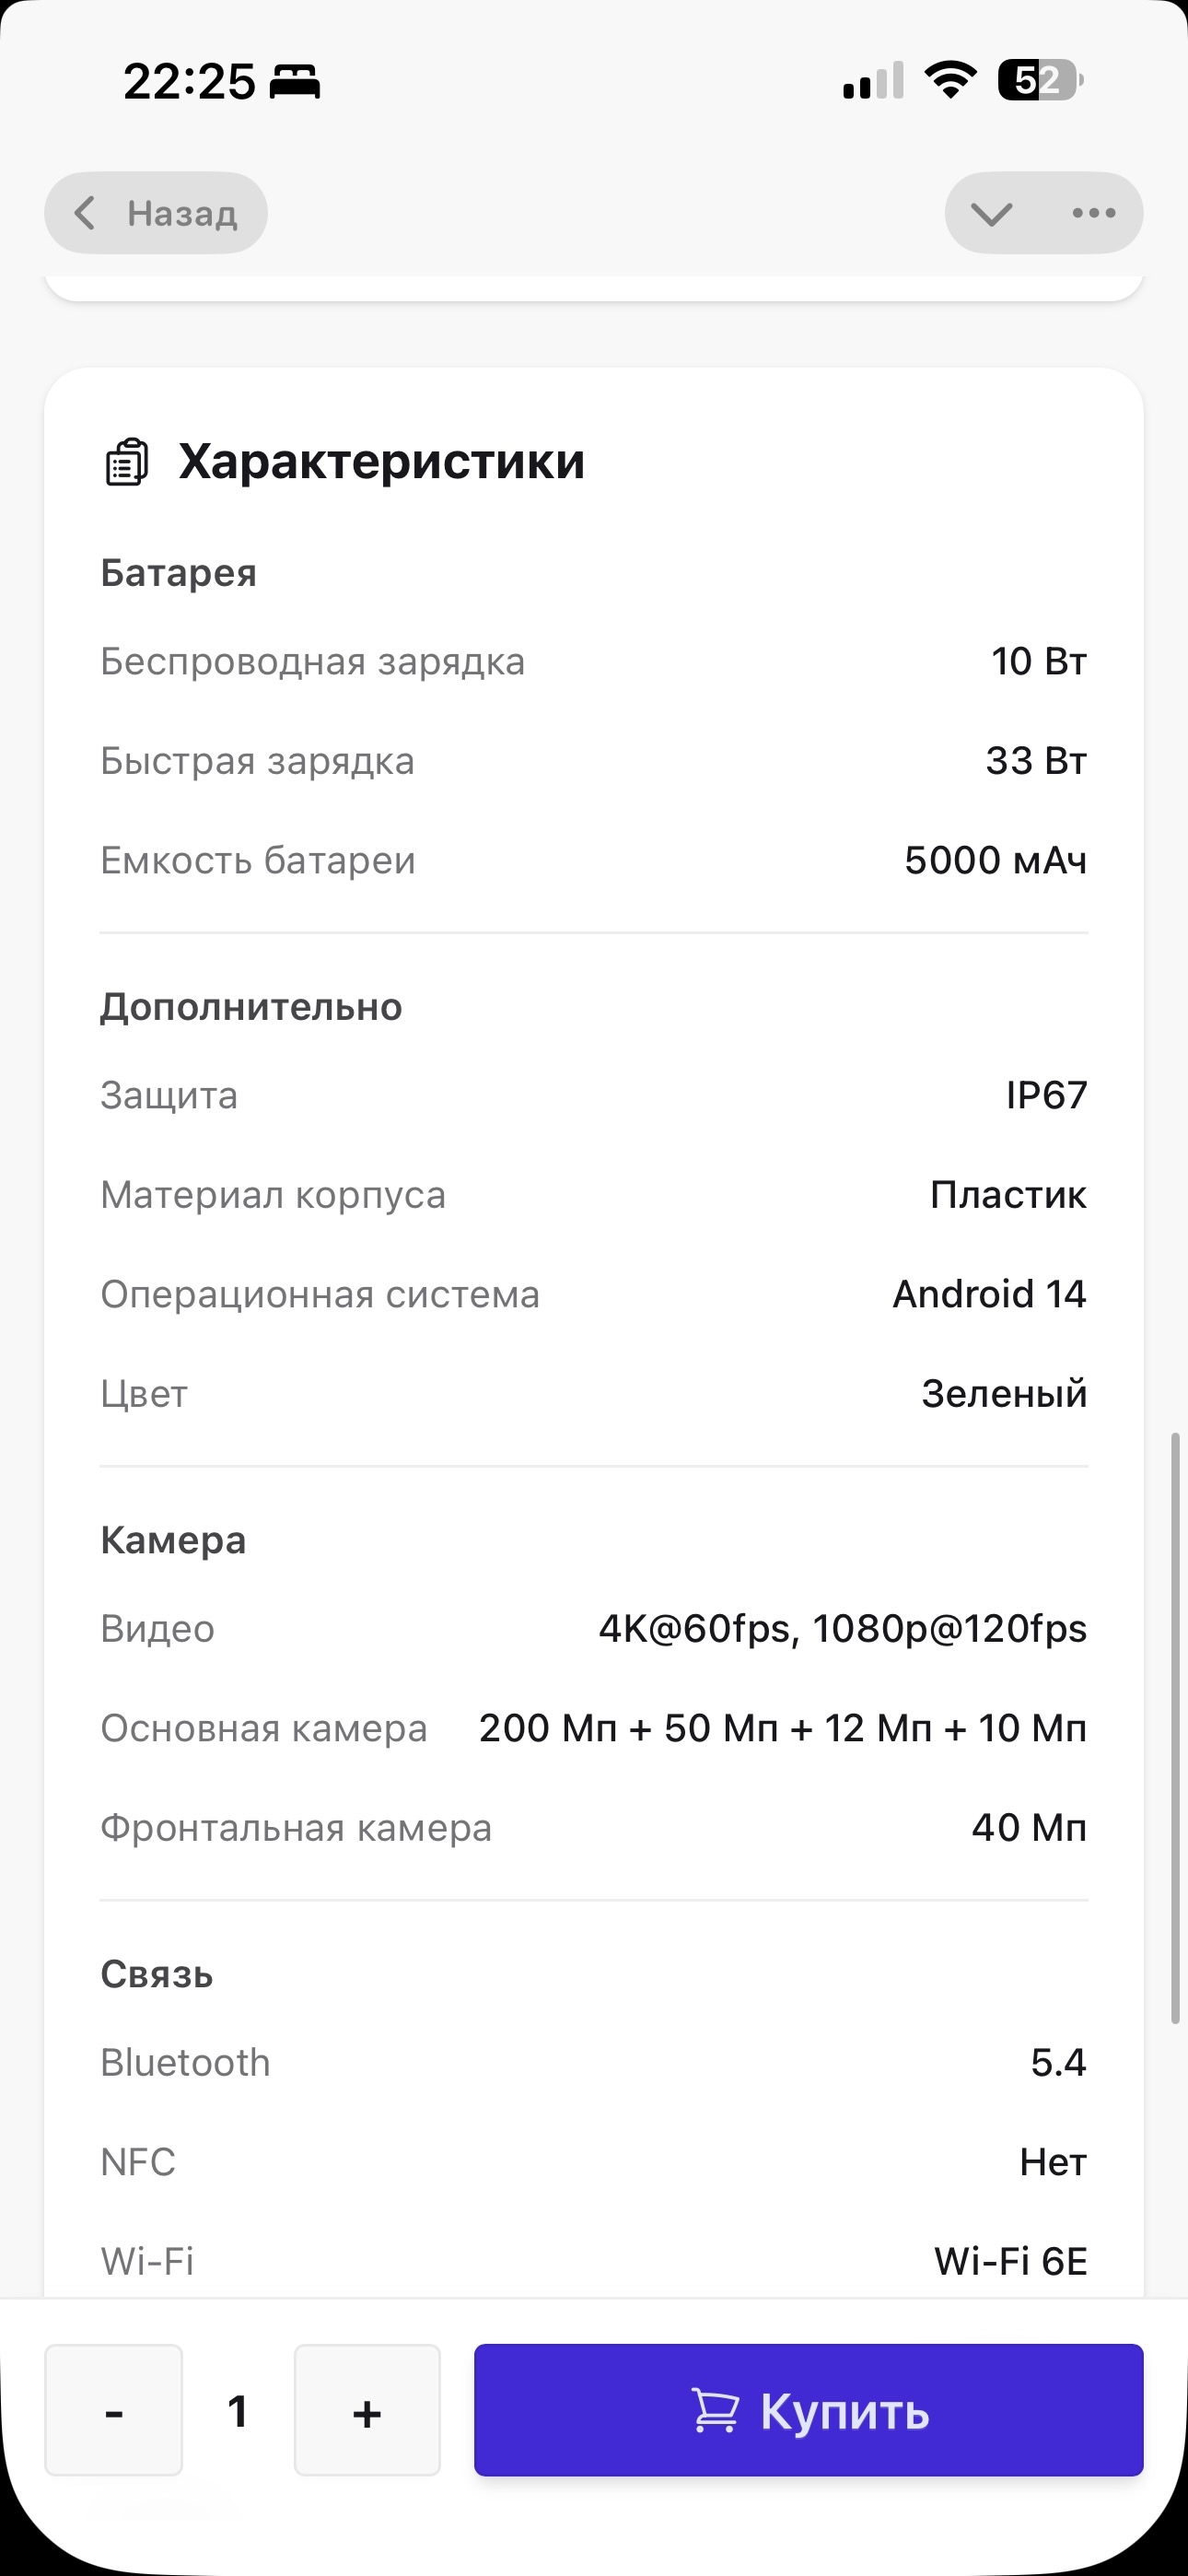Go back with Назад button
The height and width of the screenshot is (2576, 1188).
pyautogui.click(x=156, y=213)
